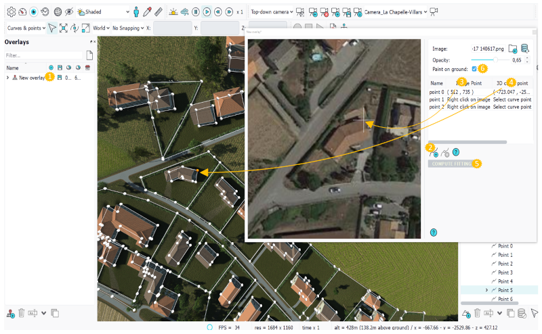
Task: Select the ruler measurement tool
Action: [157, 12]
